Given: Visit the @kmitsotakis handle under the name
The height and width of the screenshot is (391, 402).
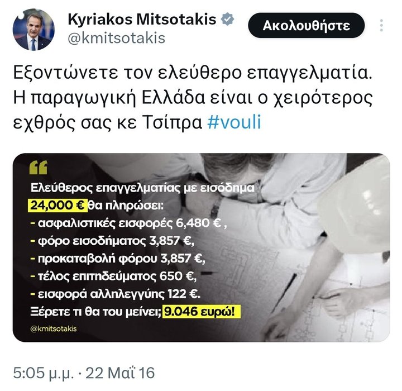Looking at the screenshot, I should coord(116,38).
